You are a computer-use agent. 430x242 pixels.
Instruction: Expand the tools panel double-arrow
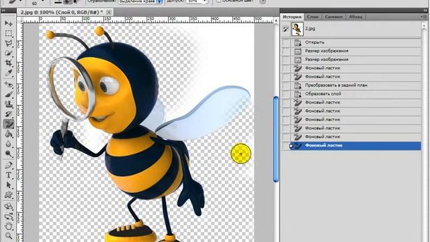pyautogui.click(x=3, y=11)
